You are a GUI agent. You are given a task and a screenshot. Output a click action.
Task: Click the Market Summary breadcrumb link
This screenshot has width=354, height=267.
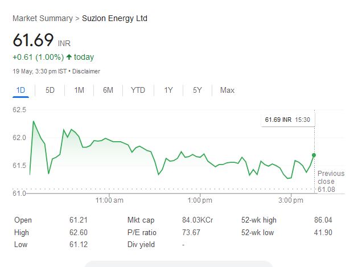pos(43,18)
